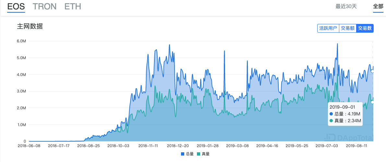386x162 pixels.
Task: Toggle the 总量 series in legend
Action: [187, 154]
